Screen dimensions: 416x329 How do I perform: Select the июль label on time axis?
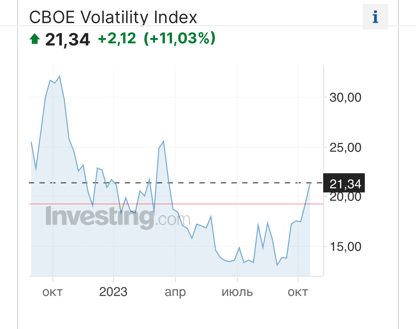point(237,292)
